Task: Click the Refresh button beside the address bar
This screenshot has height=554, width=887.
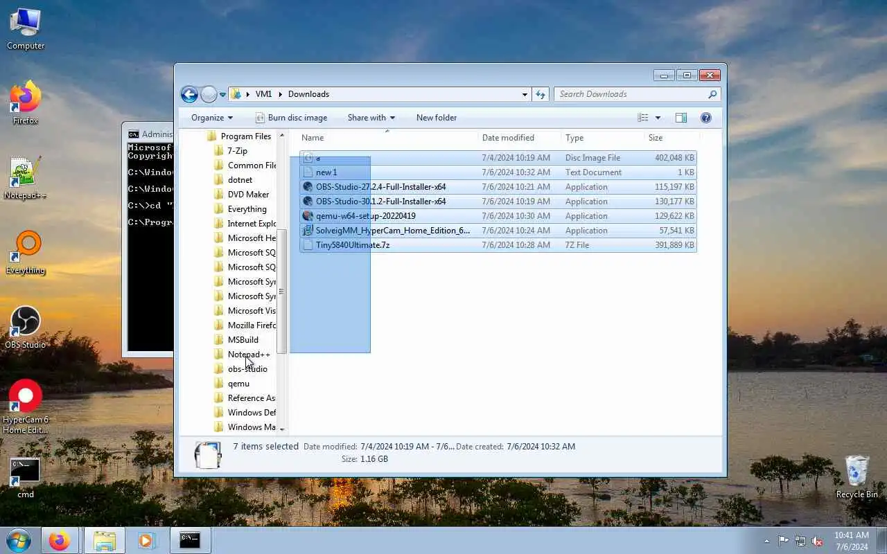Action: pyautogui.click(x=541, y=94)
